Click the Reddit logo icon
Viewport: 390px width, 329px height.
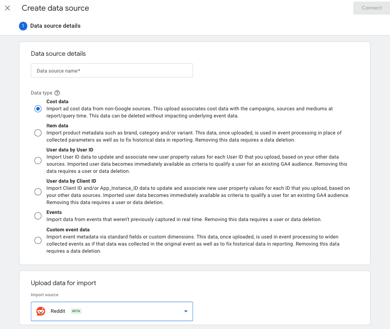coord(41,311)
